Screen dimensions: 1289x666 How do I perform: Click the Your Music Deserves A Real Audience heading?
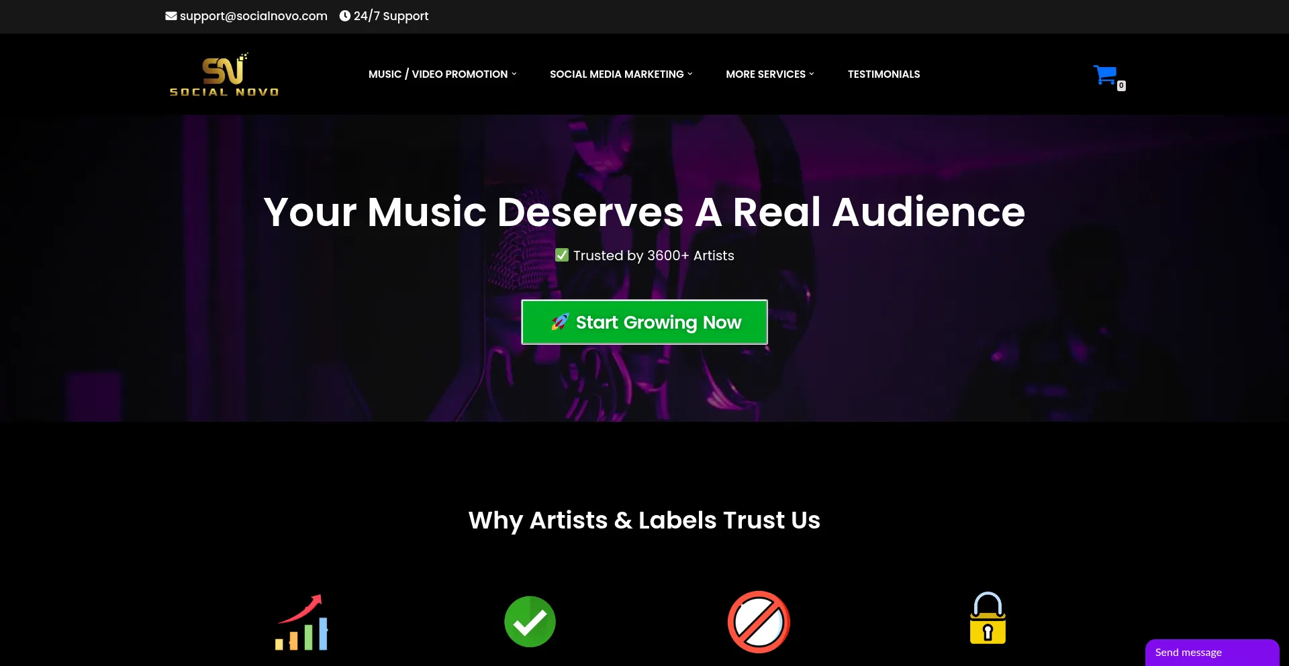pos(644,212)
